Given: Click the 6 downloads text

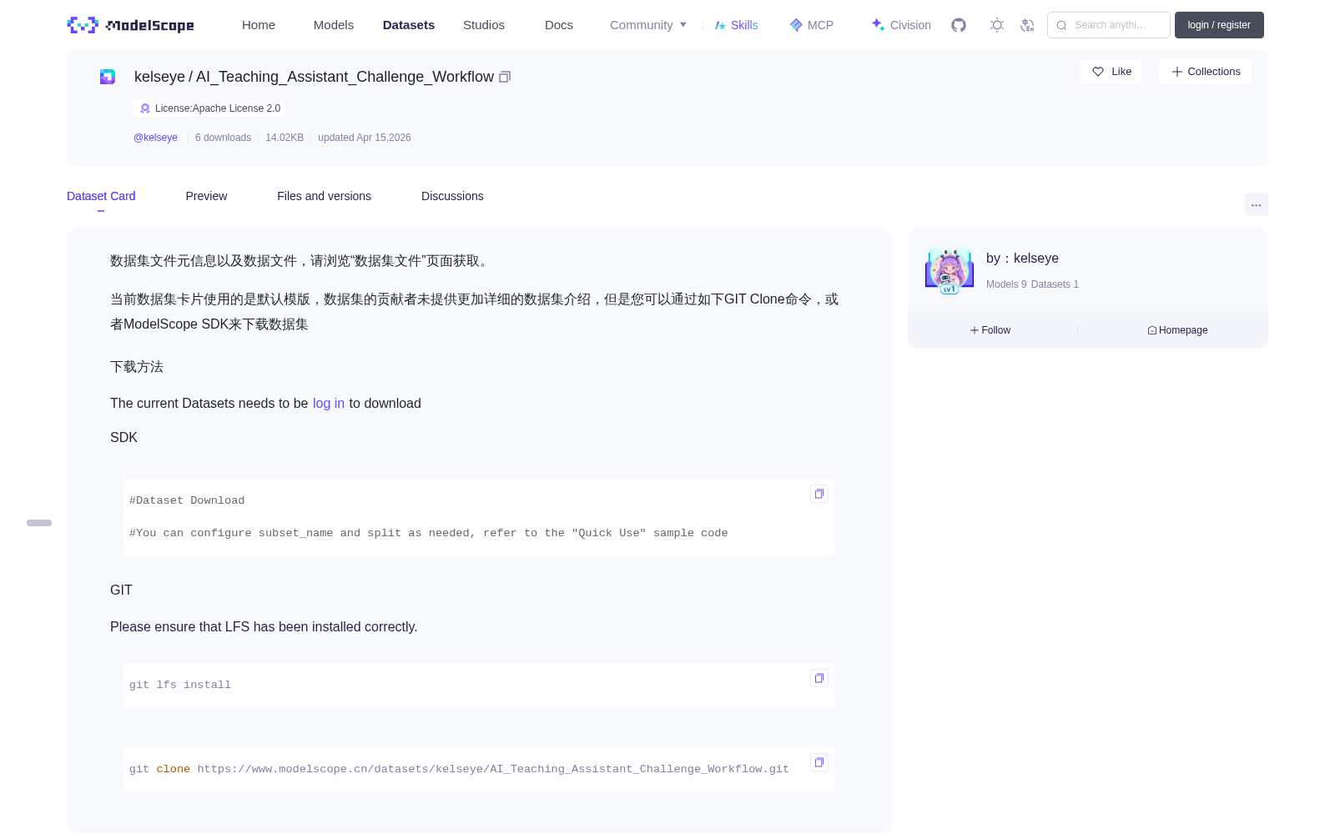Looking at the screenshot, I should [223, 138].
